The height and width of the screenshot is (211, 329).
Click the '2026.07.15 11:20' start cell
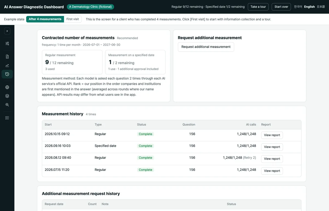tap(57, 170)
